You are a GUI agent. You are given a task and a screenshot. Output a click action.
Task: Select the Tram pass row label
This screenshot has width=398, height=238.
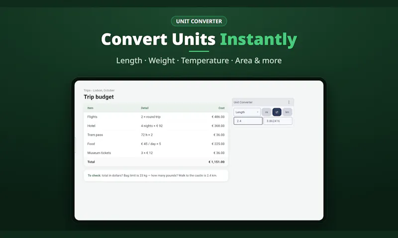pyautogui.click(x=95, y=135)
